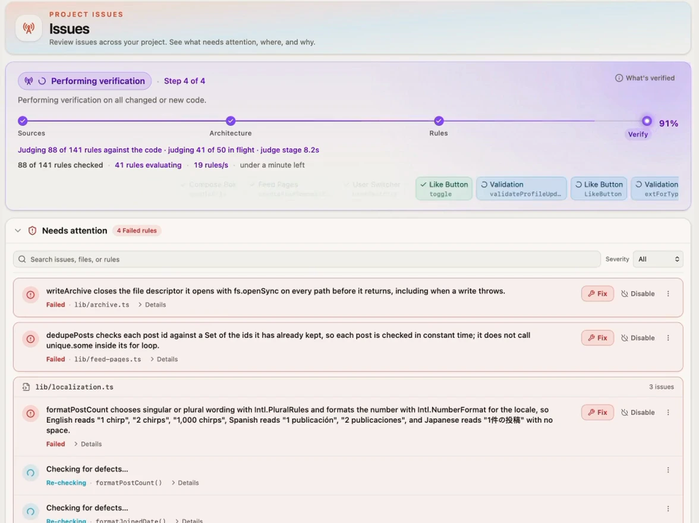Image resolution: width=699 pixels, height=523 pixels.
Task: Select the Like Button toggle chip
Action: pyautogui.click(x=444, y=188)
